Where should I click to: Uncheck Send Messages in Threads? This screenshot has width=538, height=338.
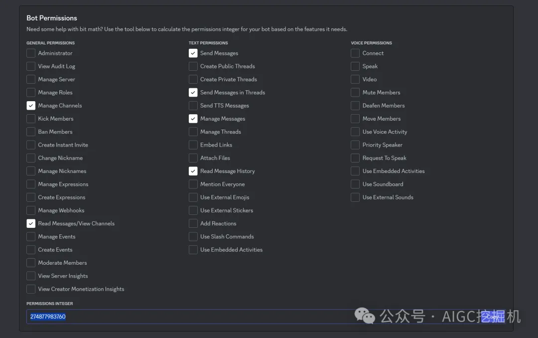pos(193,92)
